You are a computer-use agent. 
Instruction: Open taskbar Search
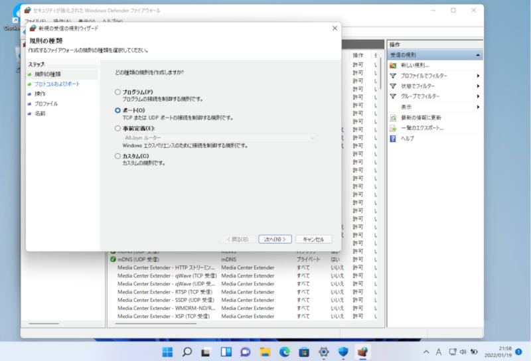coord(187,352)
